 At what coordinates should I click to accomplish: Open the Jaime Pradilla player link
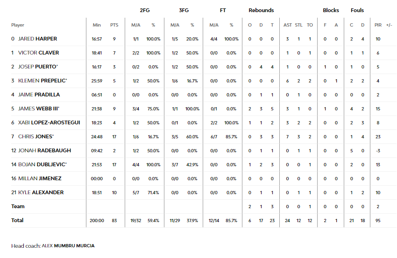(x=39, y=95)
